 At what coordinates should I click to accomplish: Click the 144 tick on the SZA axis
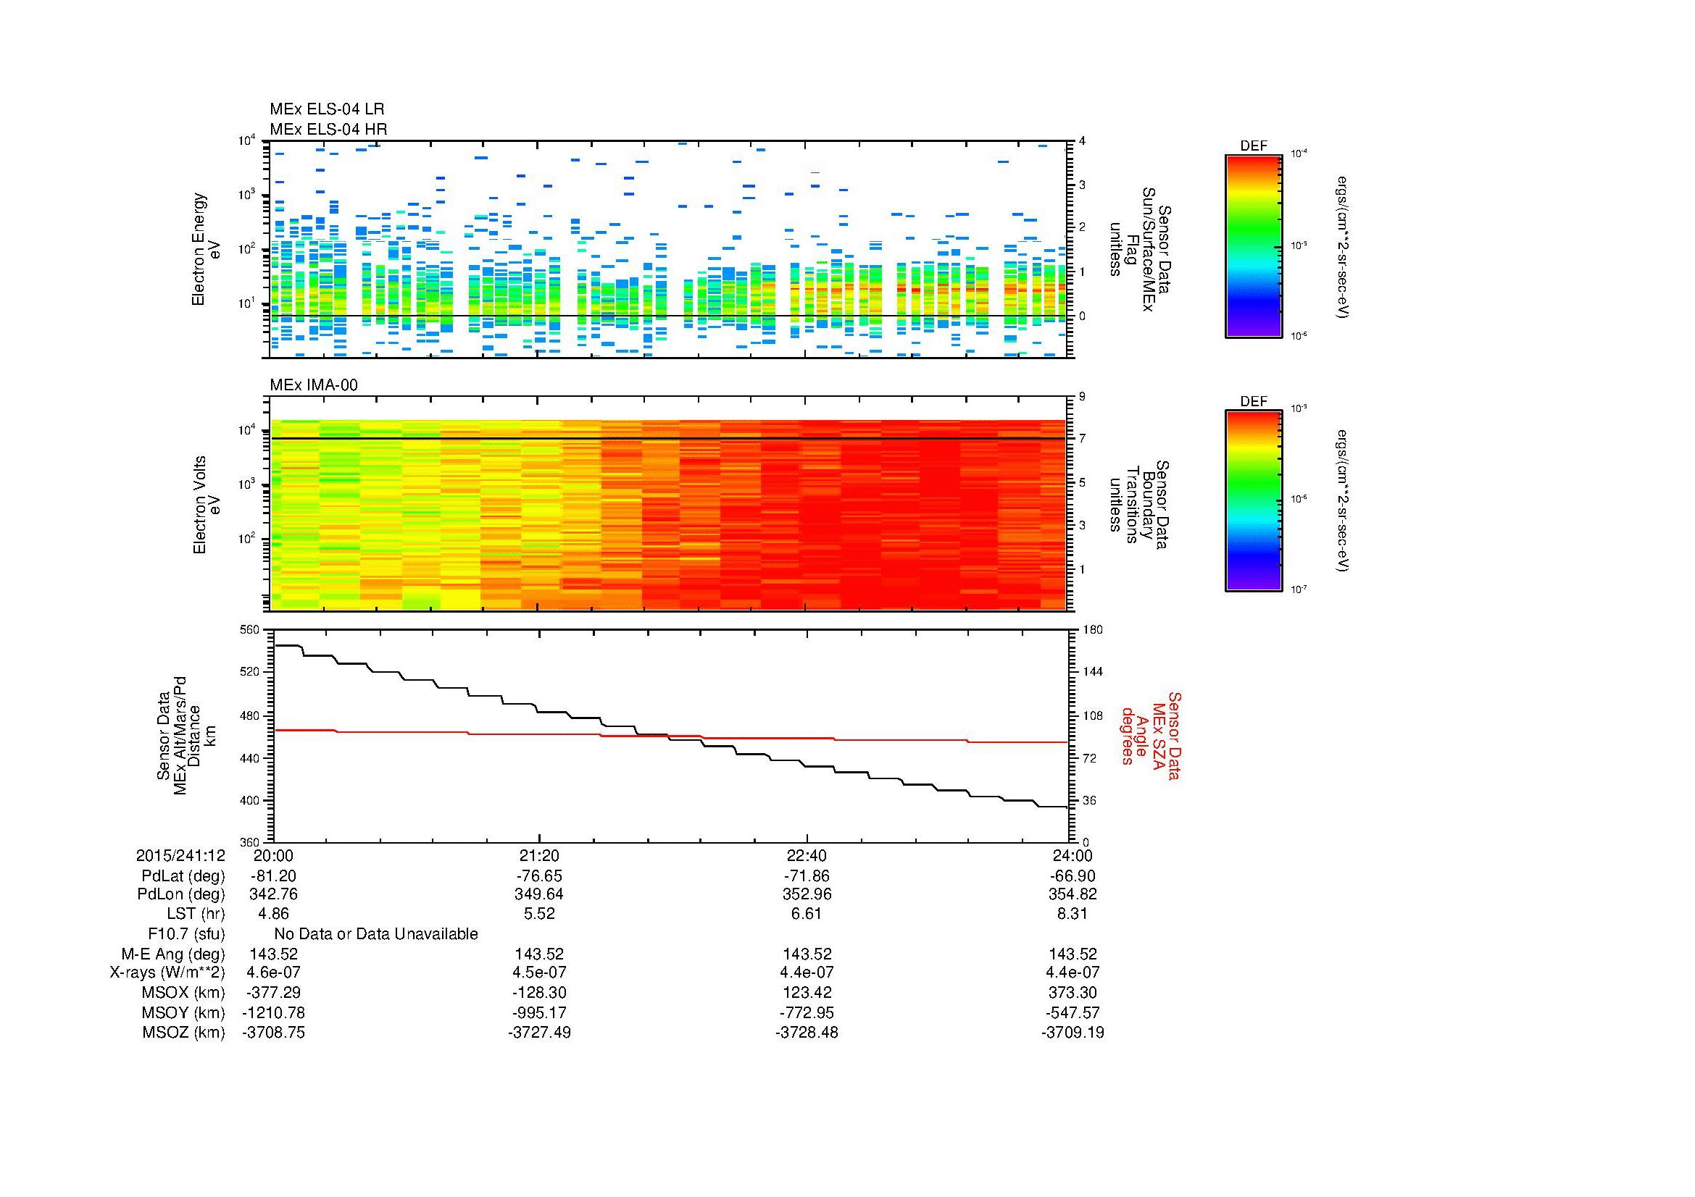pos(1092,672)
